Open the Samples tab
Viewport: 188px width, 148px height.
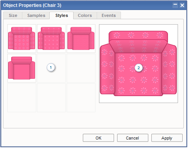[36, 15]
